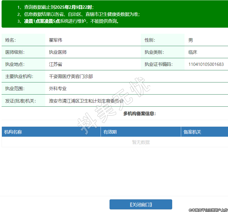Click the 主要执业机构 label
Viewport: 228px width, 212px height.
[19, 76]
